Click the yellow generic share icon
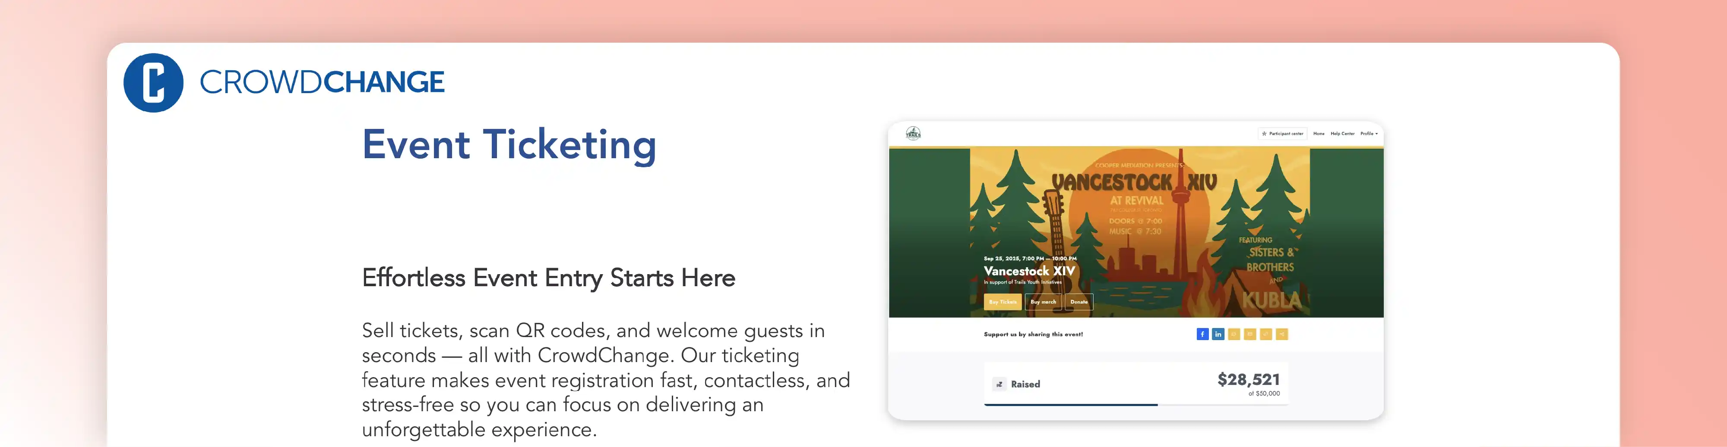Image resolution: width=1727 pixels, height=447 pixels. pos(1282,334)
